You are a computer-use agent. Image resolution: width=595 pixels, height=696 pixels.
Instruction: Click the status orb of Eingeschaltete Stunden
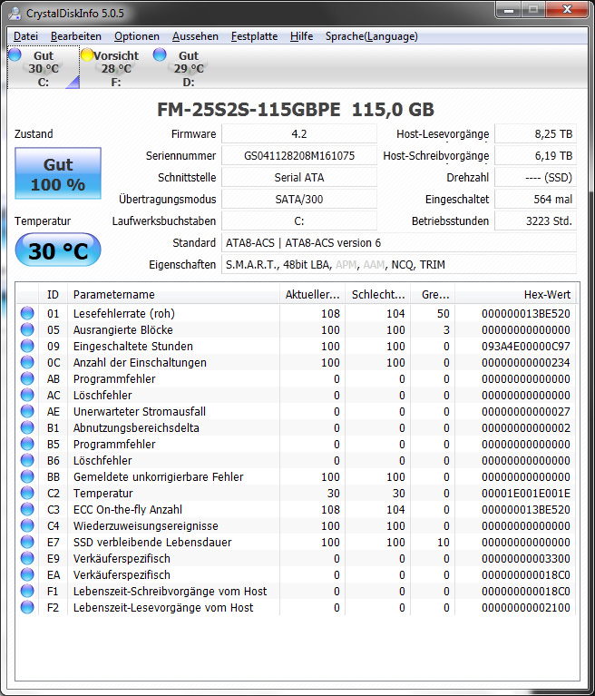tap(27, 347)
